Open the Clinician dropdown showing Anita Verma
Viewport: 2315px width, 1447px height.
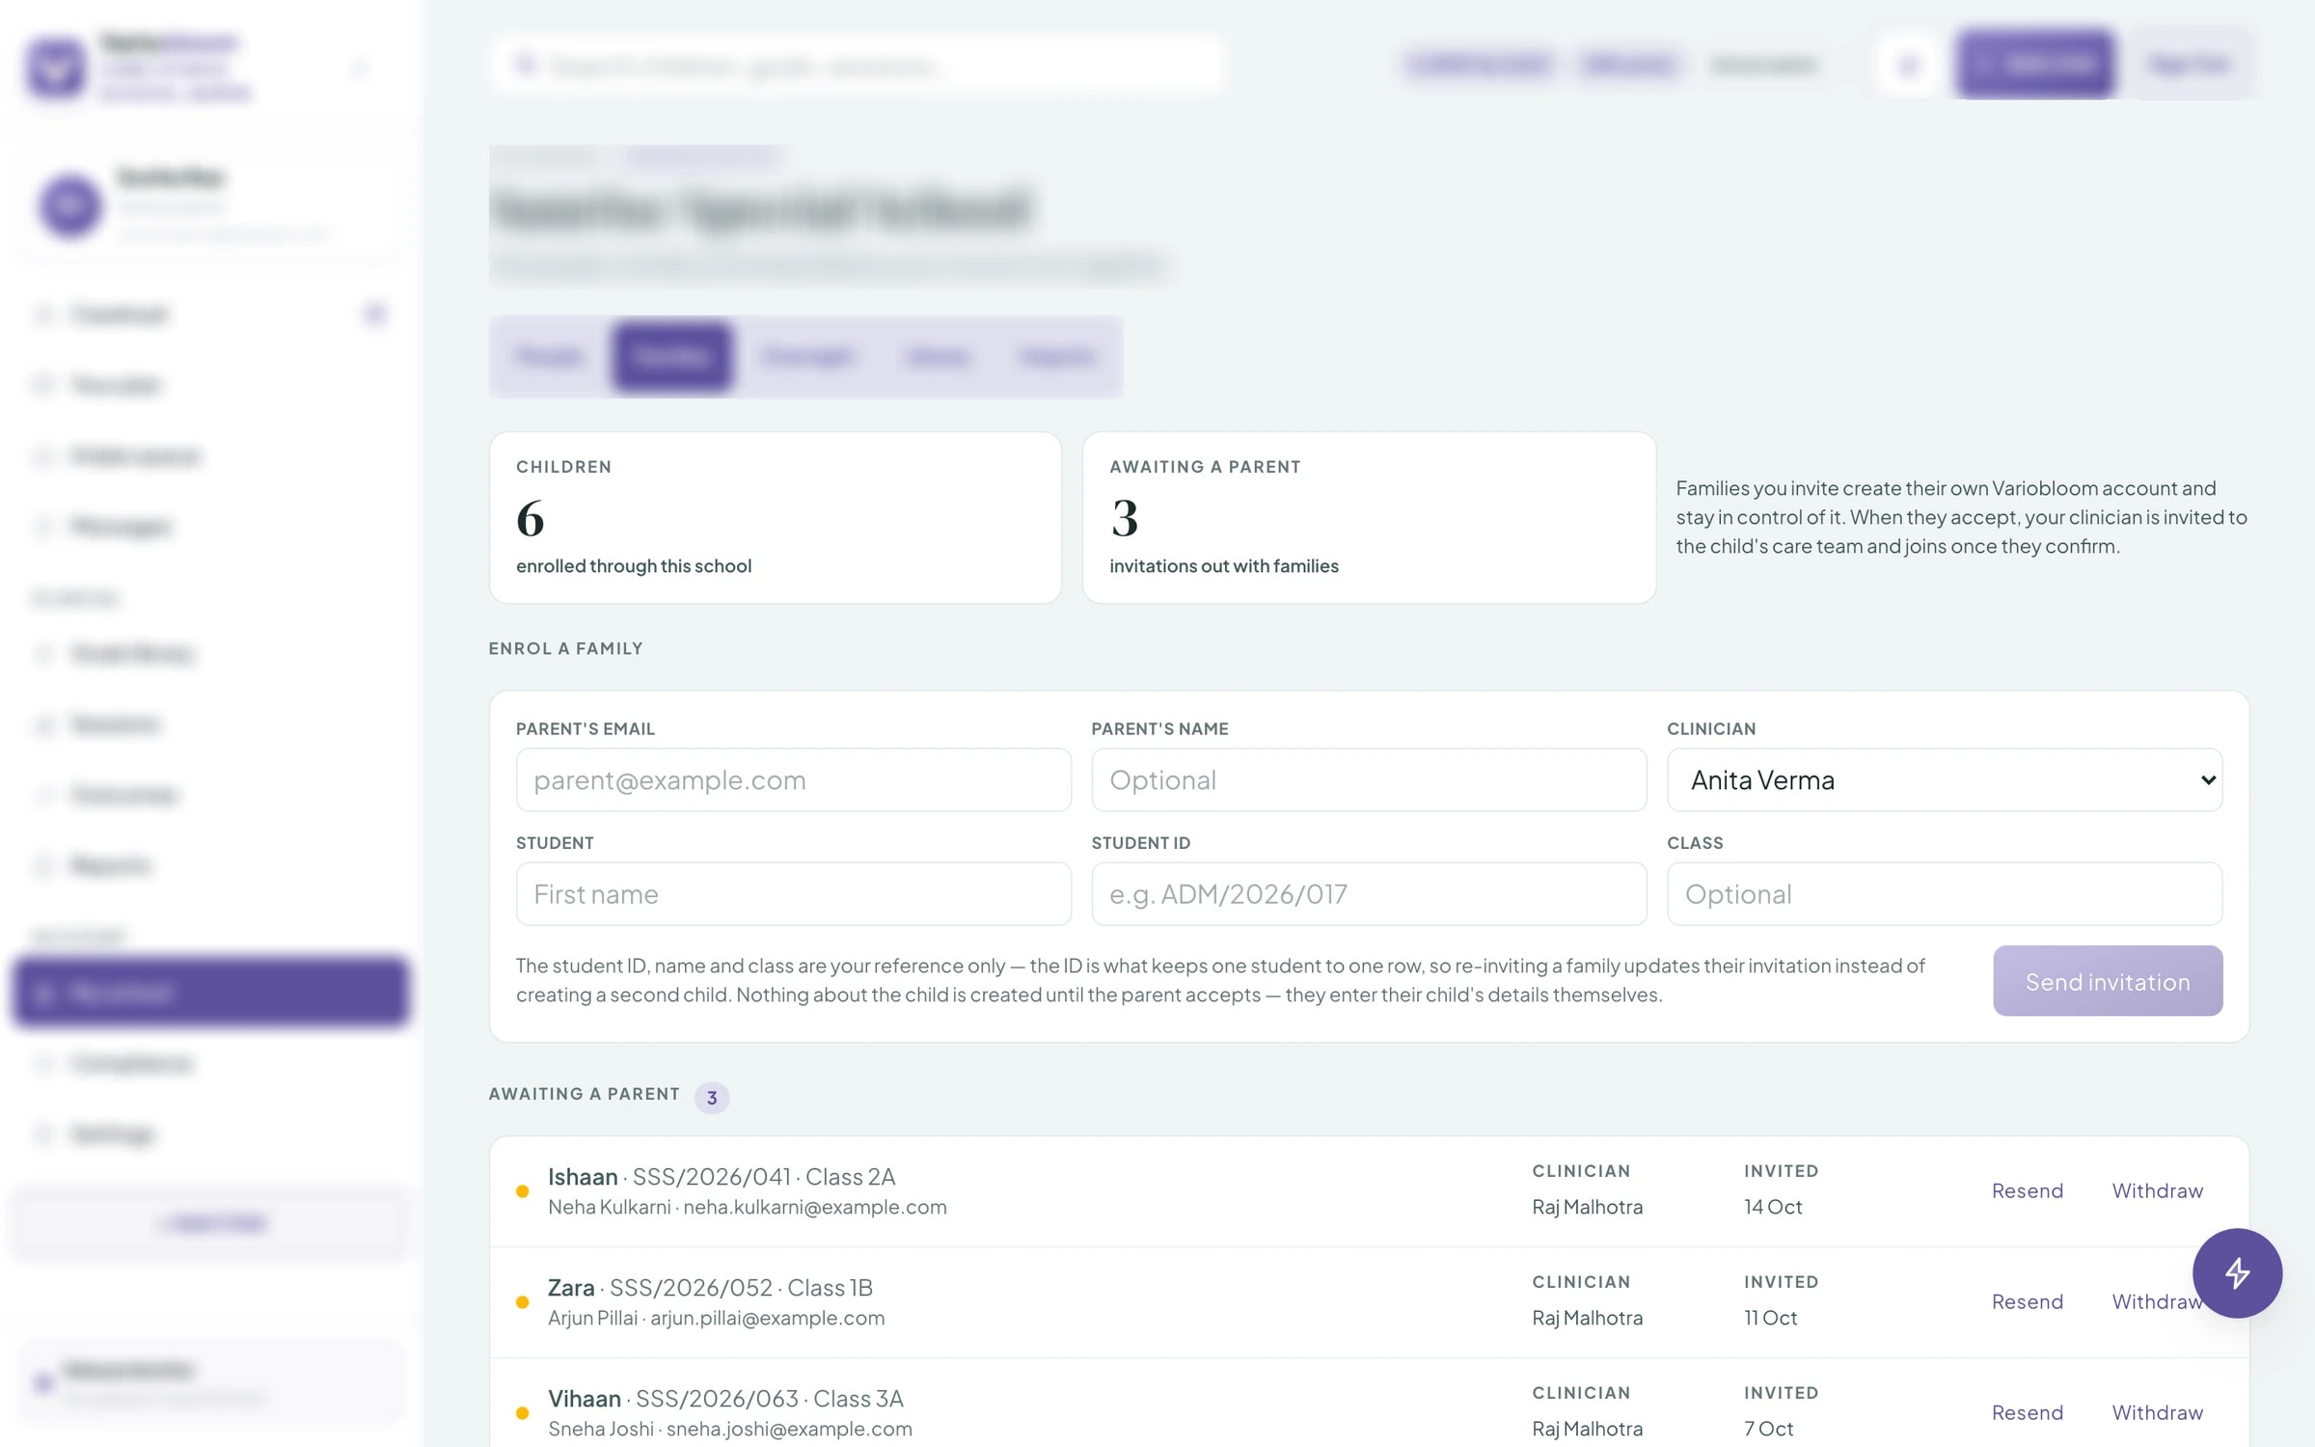[1945, 779]
